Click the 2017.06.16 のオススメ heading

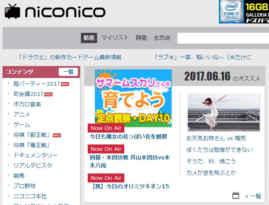[222, 76]
